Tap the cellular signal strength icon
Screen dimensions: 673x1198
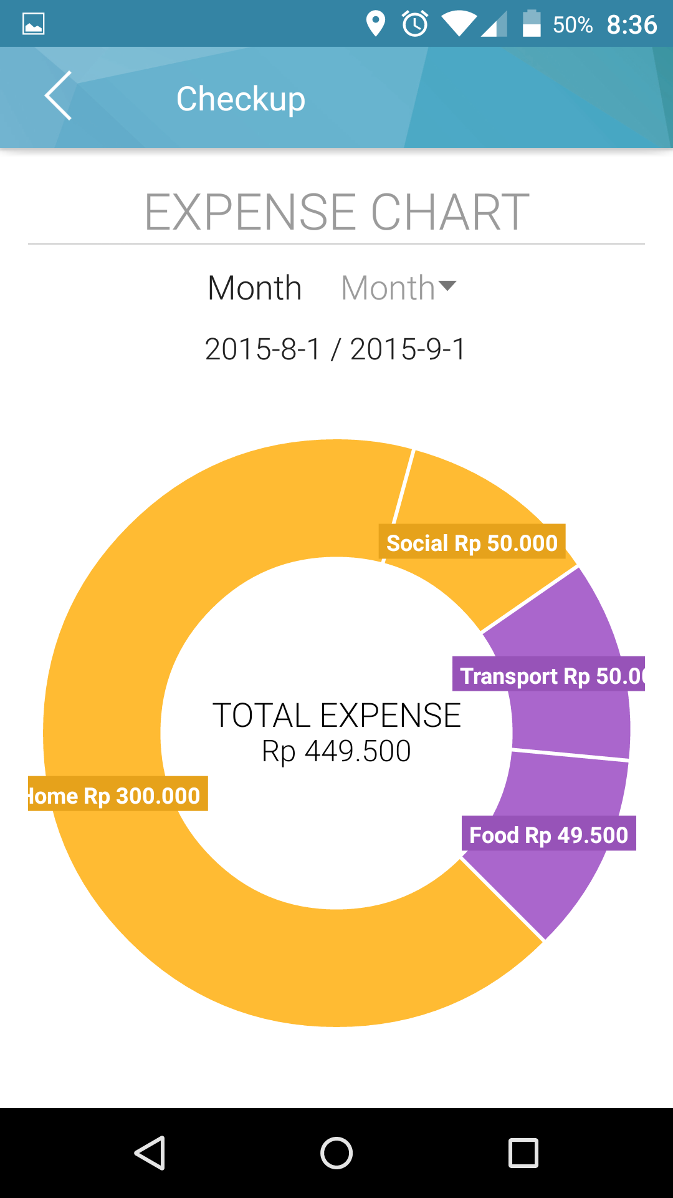coord(494,24)
